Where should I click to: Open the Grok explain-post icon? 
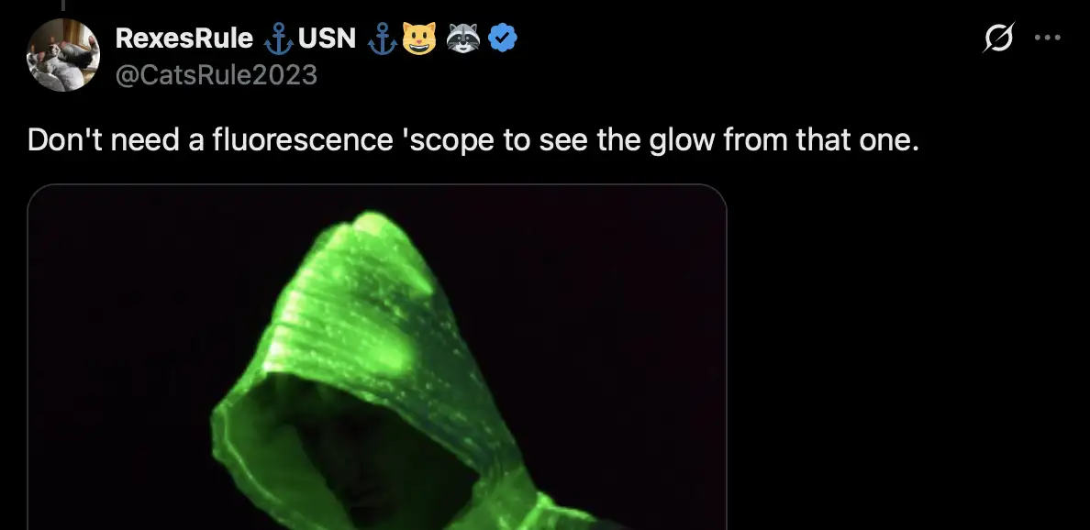(998, 38)
